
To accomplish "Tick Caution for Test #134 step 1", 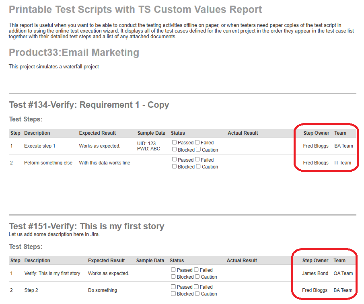I will pyautogui.click(x=198, y=150).
